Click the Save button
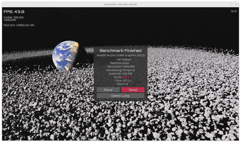241x143 pixels. 108,90
